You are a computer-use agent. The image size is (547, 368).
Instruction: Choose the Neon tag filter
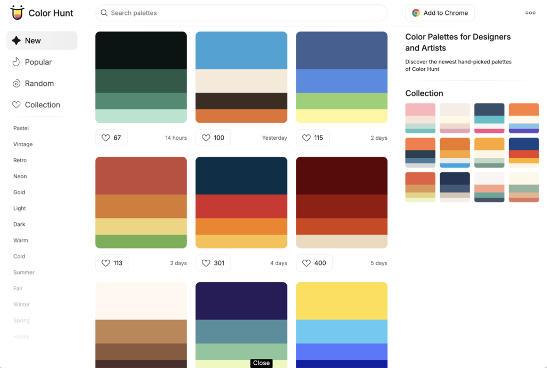pos(20,177)
